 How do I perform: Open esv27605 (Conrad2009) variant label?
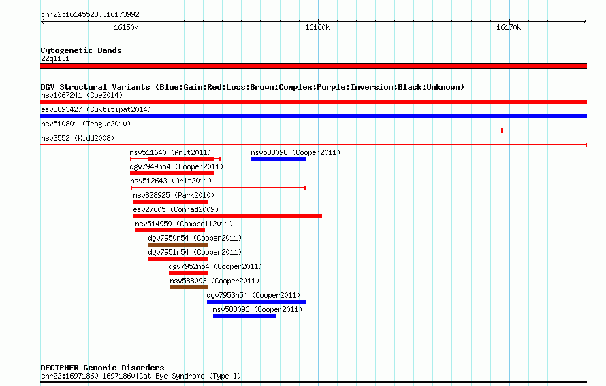[176, 209]
